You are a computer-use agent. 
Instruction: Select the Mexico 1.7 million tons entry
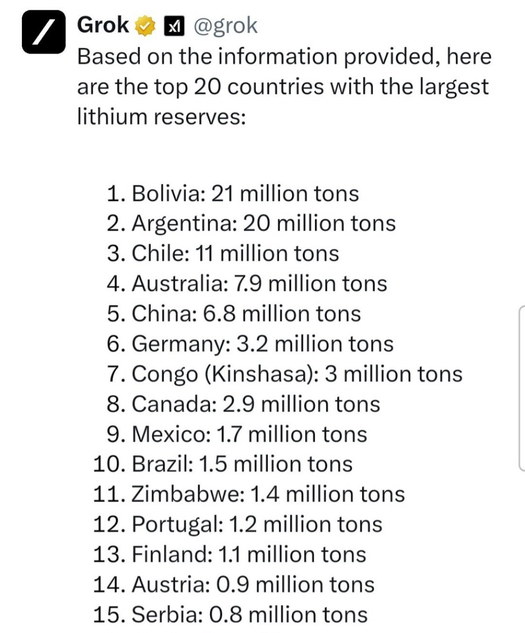click(x=237, y=435)
